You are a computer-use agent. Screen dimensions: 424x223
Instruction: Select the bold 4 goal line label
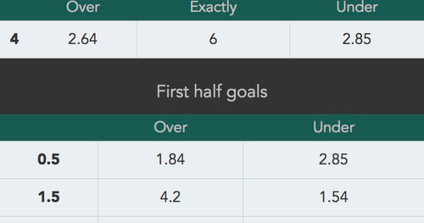coord(14,39)
